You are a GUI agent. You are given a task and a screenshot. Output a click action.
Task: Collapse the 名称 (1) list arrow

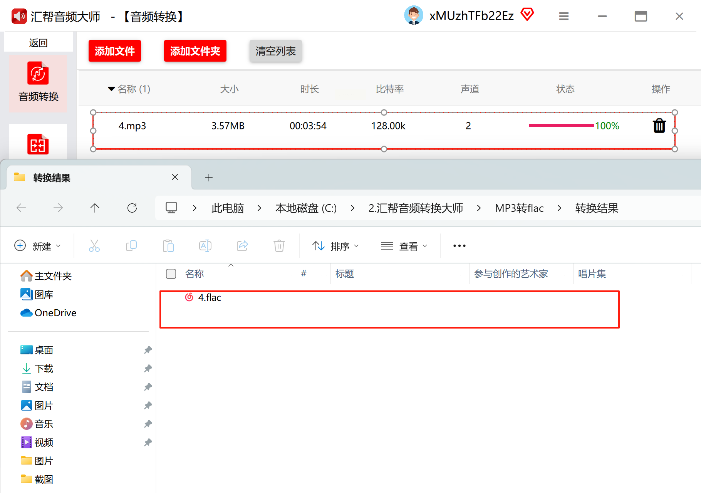pyautogui.click(x=111, y=89)
